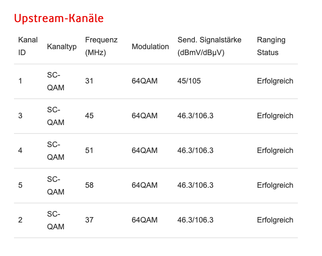The width and height of the screenshot is (322, 256).
Task: Click frequency value 37 in channel 2 row
Action: [x=89, y=220]
